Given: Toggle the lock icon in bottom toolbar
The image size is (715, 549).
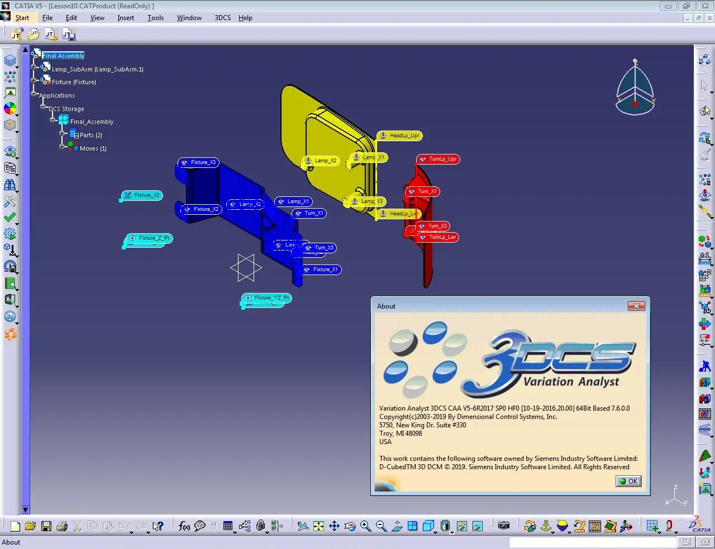Looking at the screenshot, I should (x=260, y=526).
